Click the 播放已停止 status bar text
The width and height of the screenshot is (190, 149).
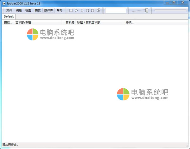click(x=10, y=145)
